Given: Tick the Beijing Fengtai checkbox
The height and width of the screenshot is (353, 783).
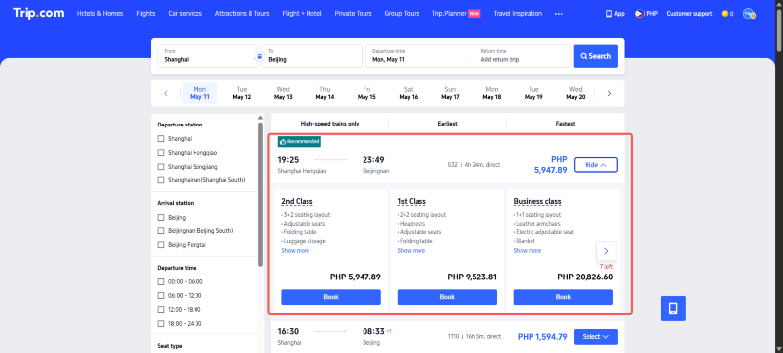Looking at the screenshot, I should (161, 245).
